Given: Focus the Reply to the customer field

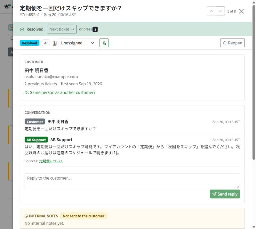Looking at the screenshot, I should pos(132,181).
